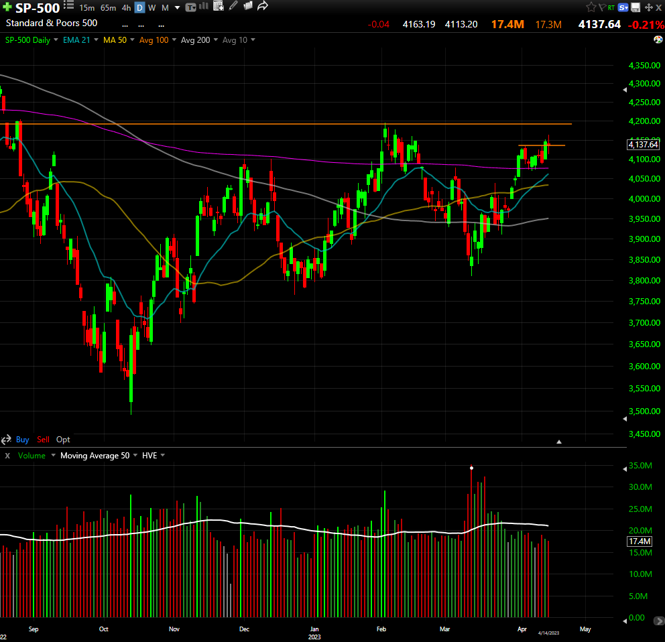
Task: Open the calendar add icon
Action: [x=219, y=6]
